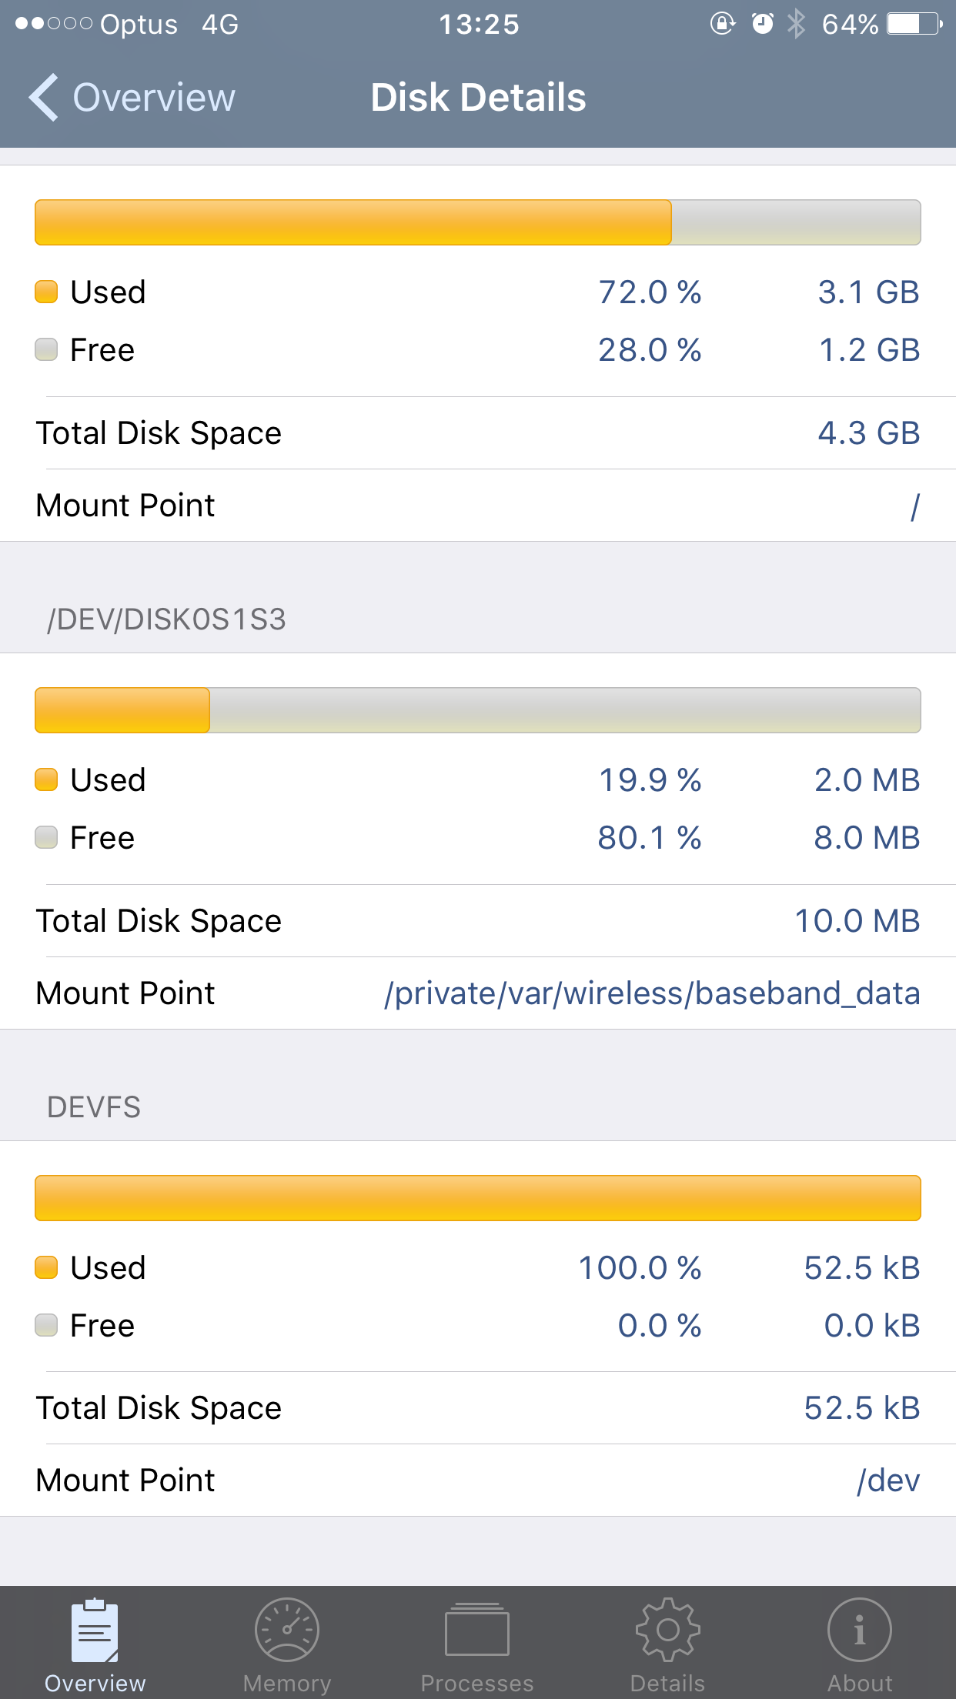This screenshot has width=956, height=1699.
Task: Select the /dev mount point value
Action: (x=888, y=1480)
